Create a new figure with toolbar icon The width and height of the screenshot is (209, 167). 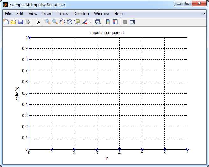point(6,22)
